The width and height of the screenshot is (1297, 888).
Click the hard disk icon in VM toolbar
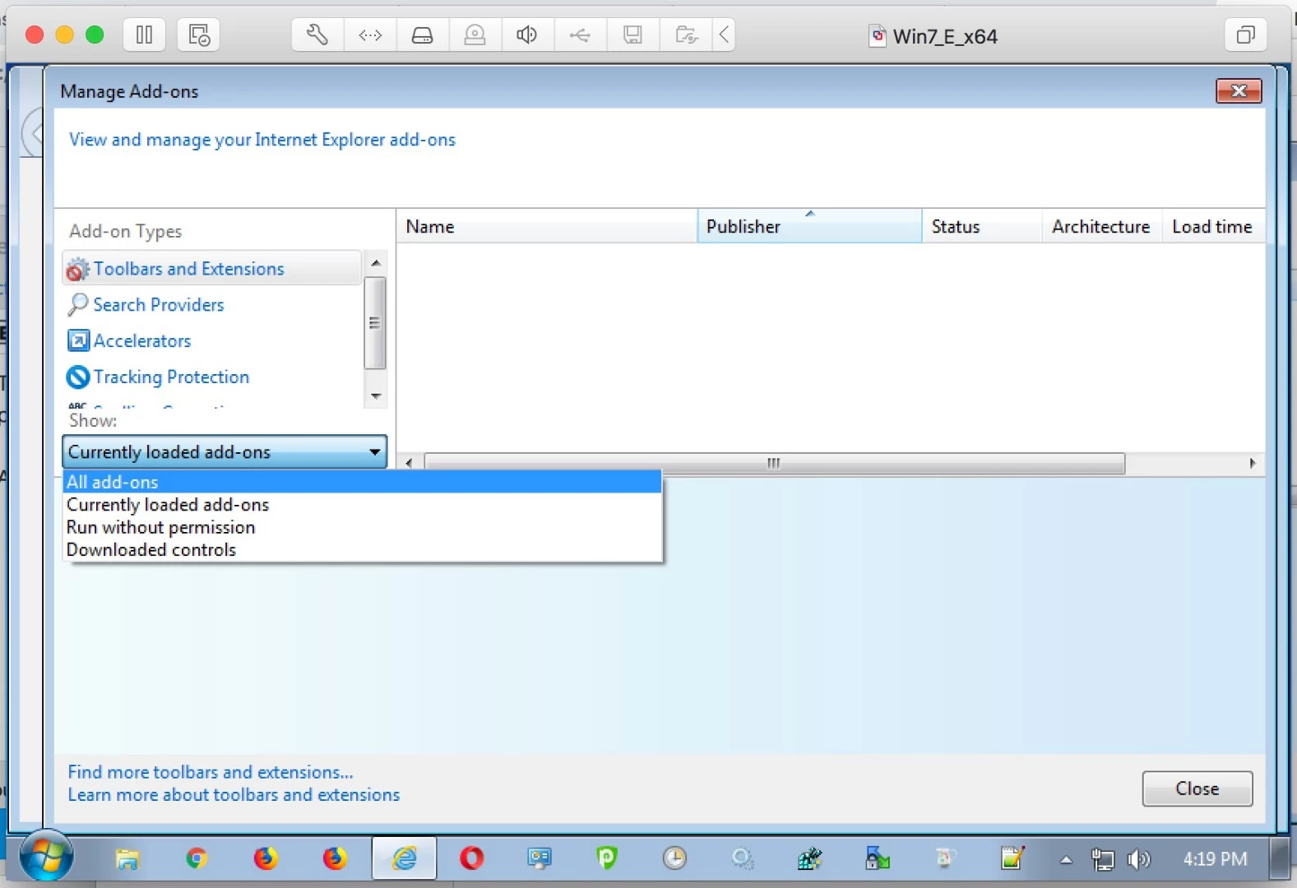[x=423, y=35]
